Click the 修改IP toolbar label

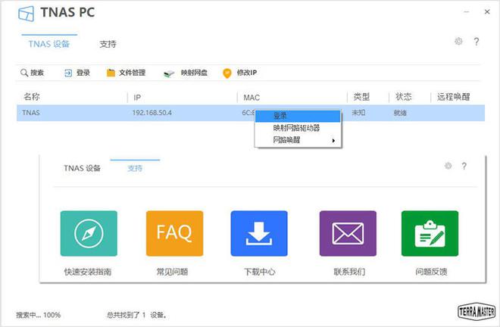tap(247, 73)
